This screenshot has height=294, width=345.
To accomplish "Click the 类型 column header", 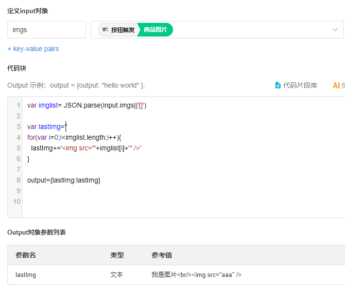I will tap(117, 255).
